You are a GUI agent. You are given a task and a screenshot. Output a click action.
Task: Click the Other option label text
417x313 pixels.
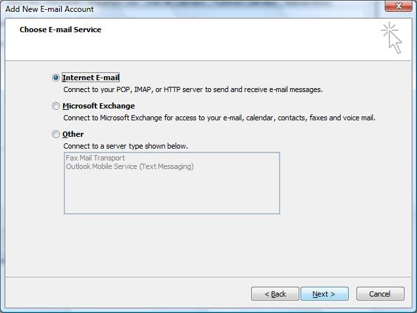73,134
